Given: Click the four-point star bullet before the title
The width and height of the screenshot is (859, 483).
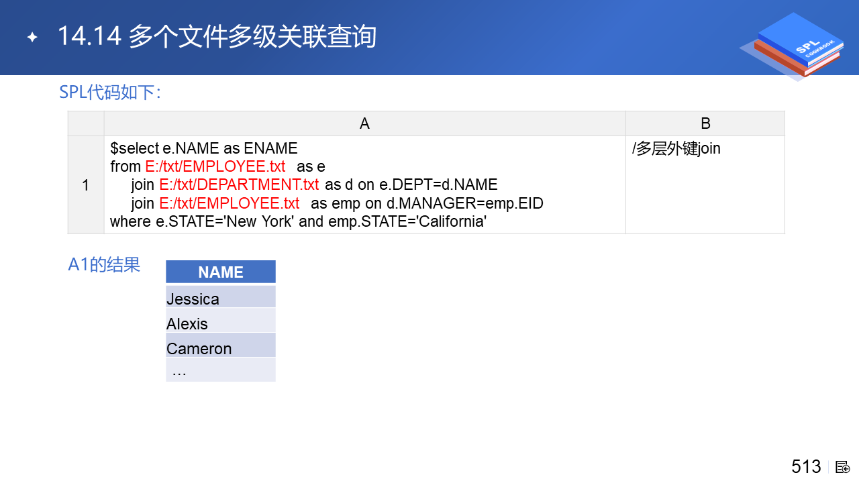Looking at the screenshot, I should tap(32, 38).
